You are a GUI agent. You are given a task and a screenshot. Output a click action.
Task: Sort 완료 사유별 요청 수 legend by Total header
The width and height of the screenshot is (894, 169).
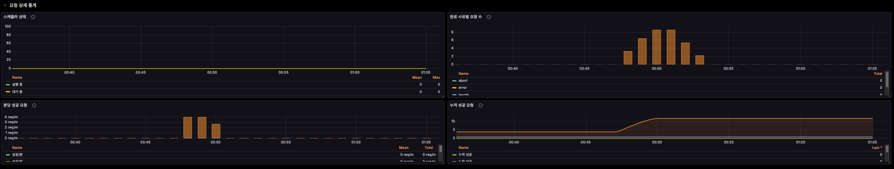point(878,74)
